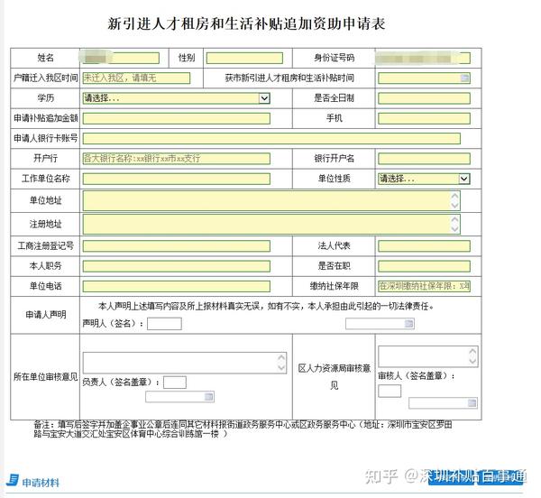Click the 申请补贴追加金额 input field
Image resolution: width=541 pixels, height=498 pixels.
click(177, 118)
